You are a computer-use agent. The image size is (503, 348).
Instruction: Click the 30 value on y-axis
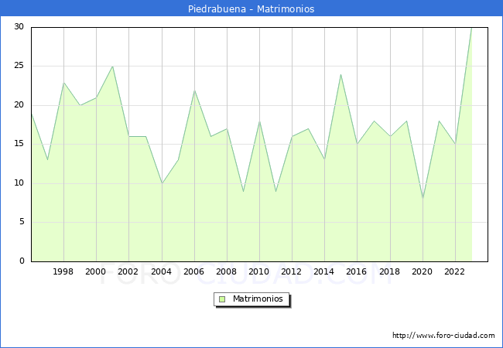click(19, 27)
